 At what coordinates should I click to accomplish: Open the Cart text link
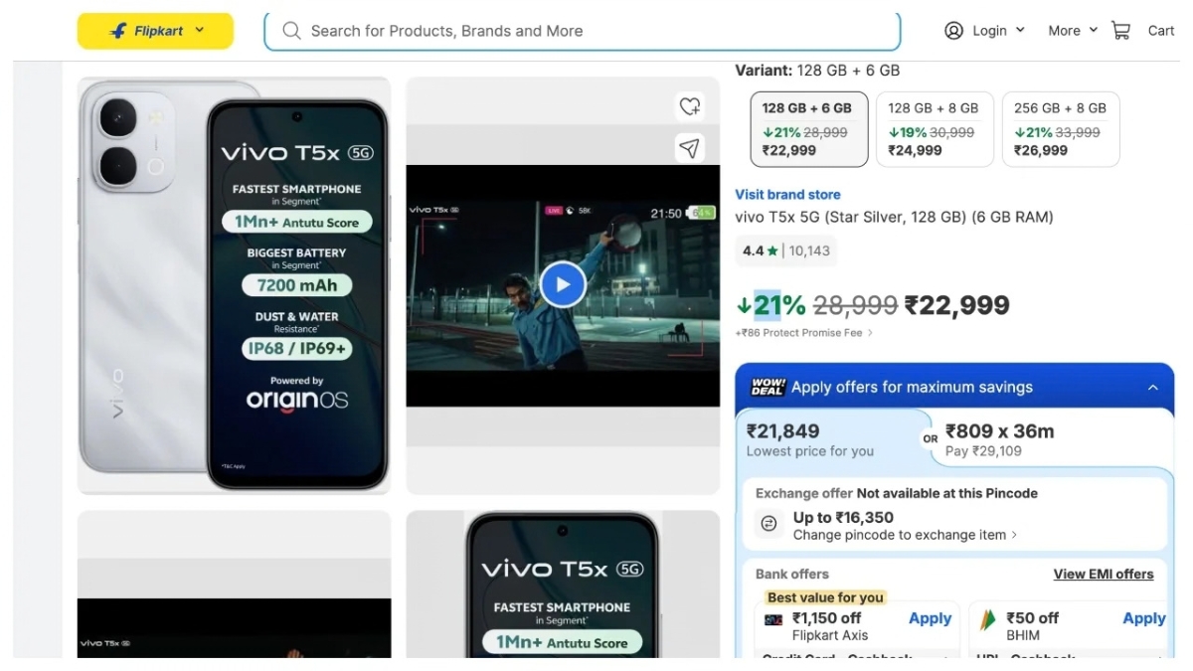1161,31
